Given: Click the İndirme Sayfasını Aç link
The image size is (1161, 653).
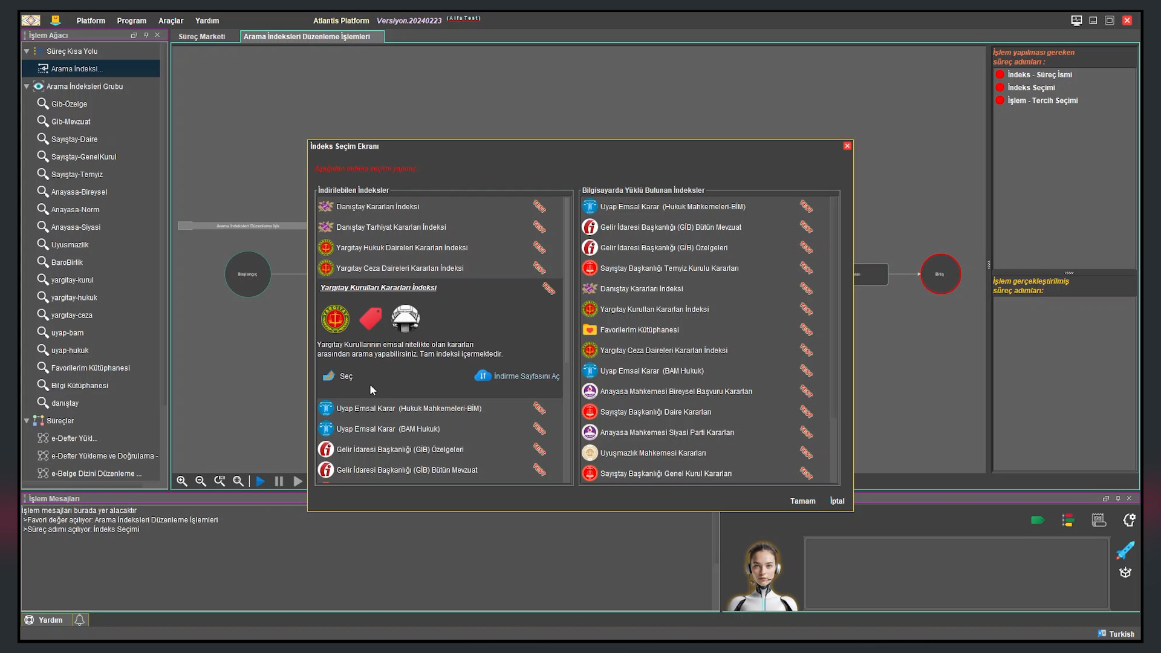Looking at the screenshot, I should (526, 376).
